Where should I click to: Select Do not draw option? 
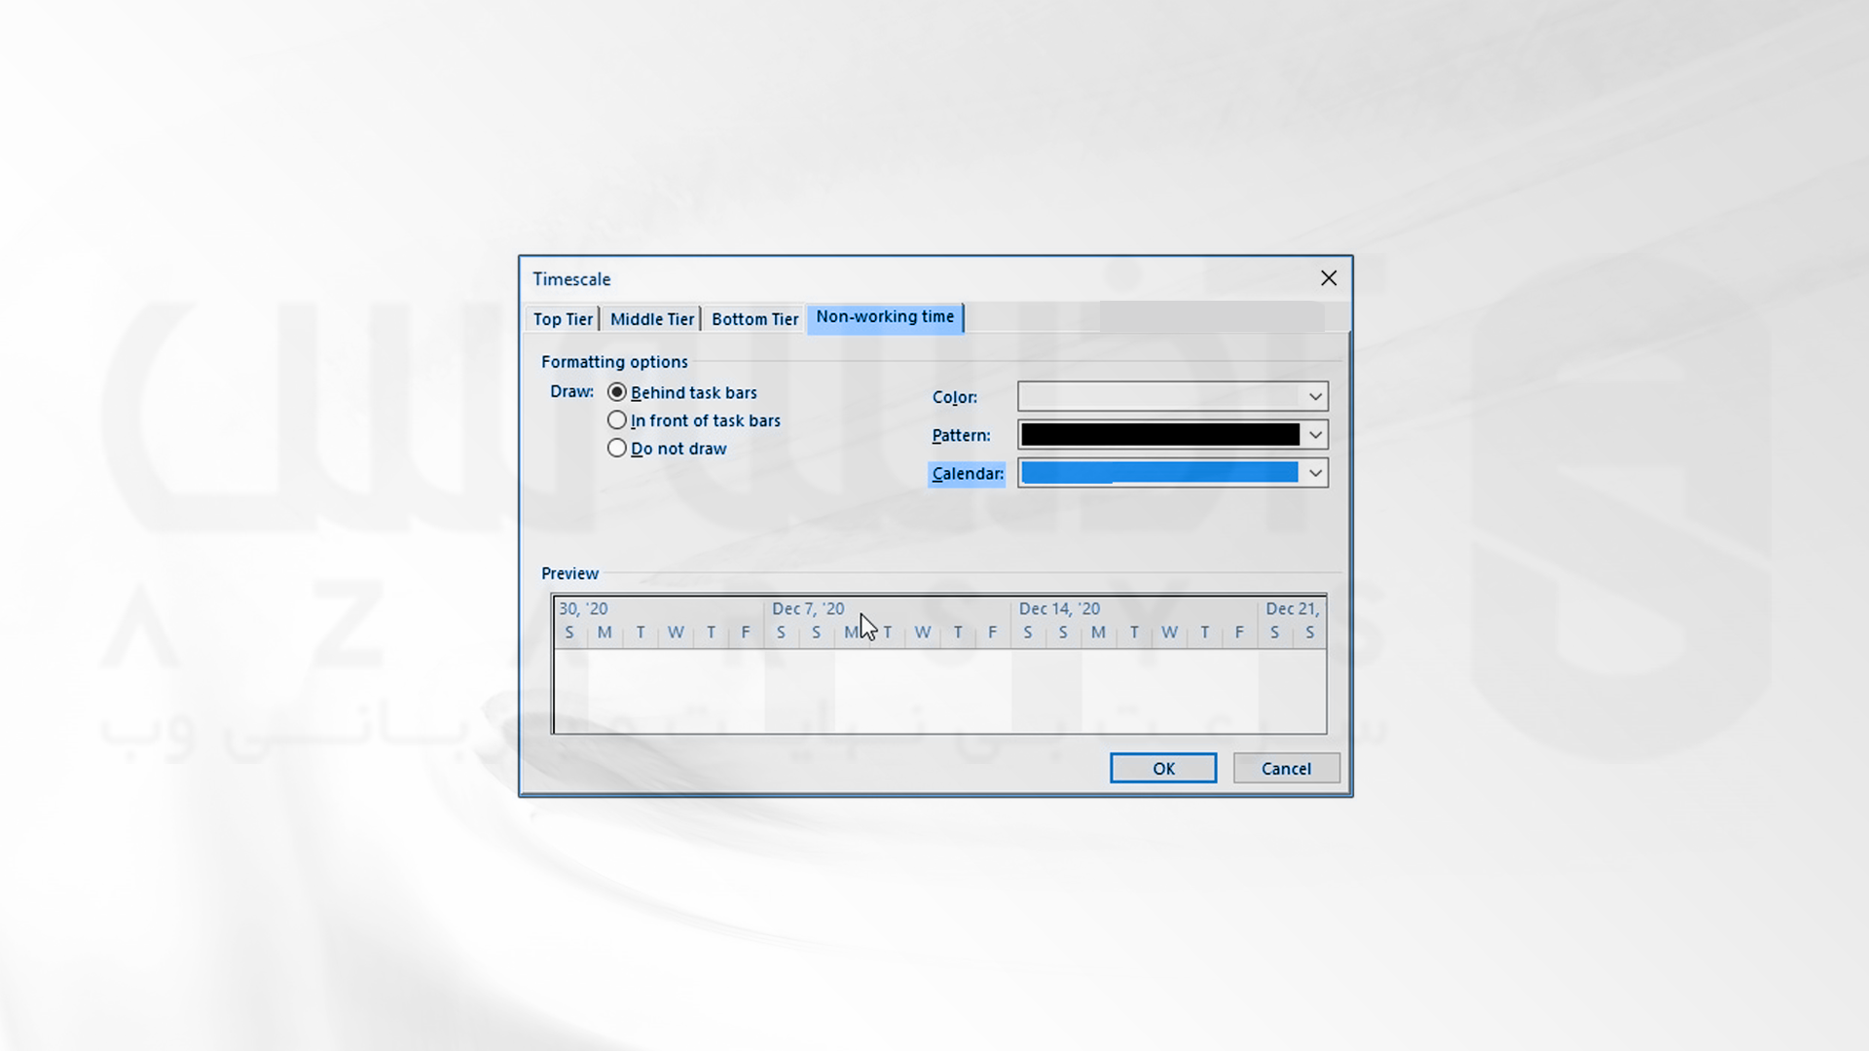coord(616,447)
